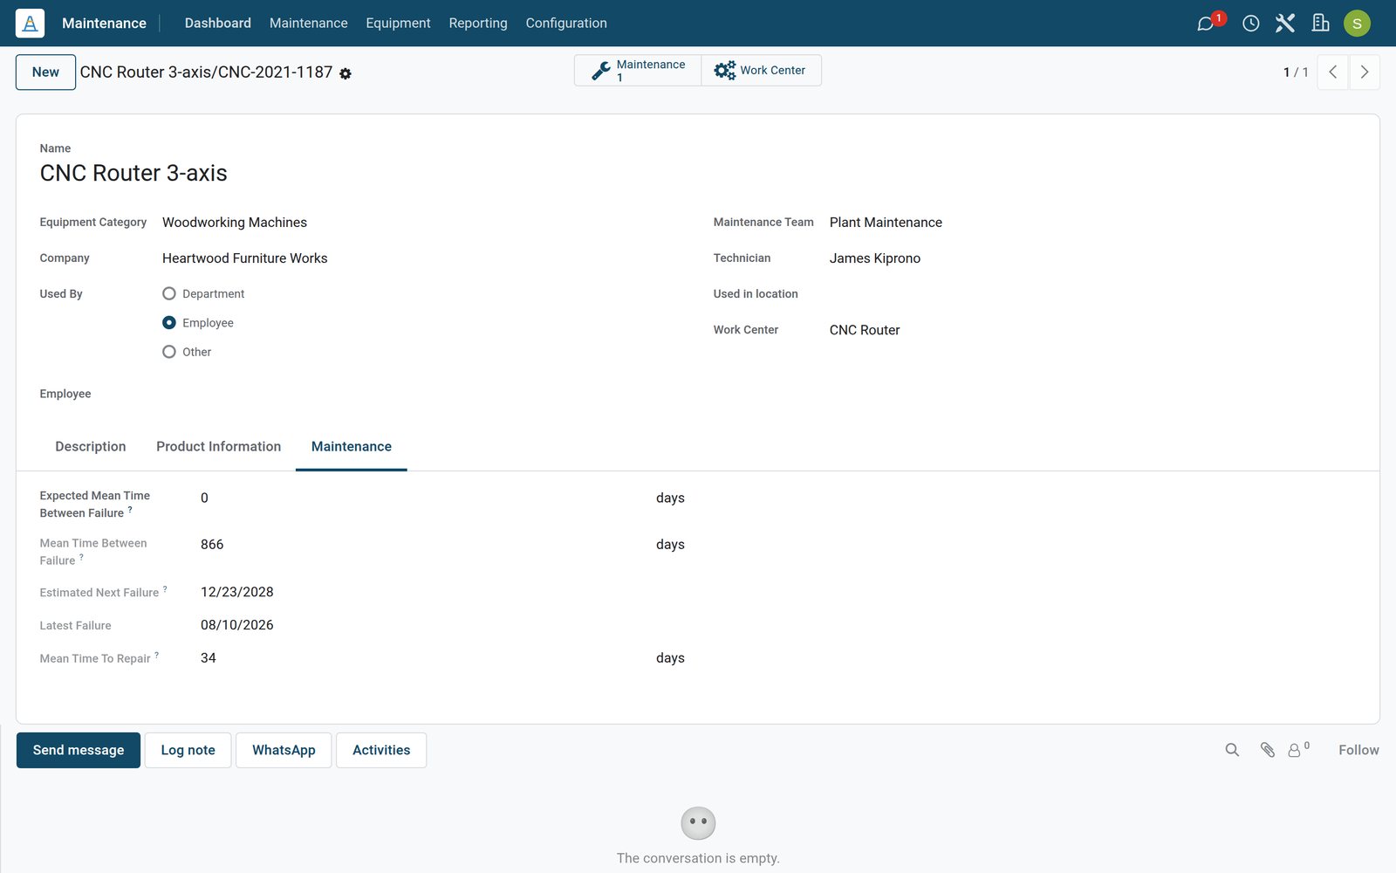This screenshot has width=1396, height=873.
Task: Open the Configuration menu
Action: [x=566, y=24]
